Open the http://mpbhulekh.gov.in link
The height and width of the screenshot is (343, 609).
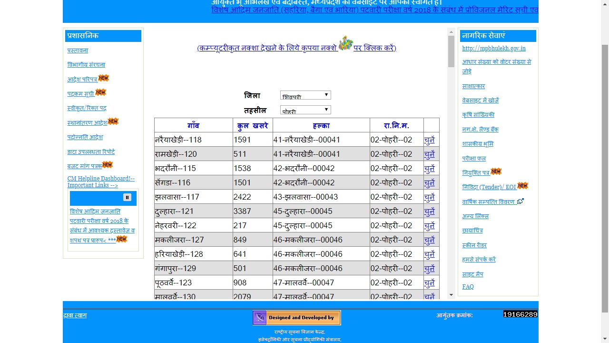(x=492, y=48)
